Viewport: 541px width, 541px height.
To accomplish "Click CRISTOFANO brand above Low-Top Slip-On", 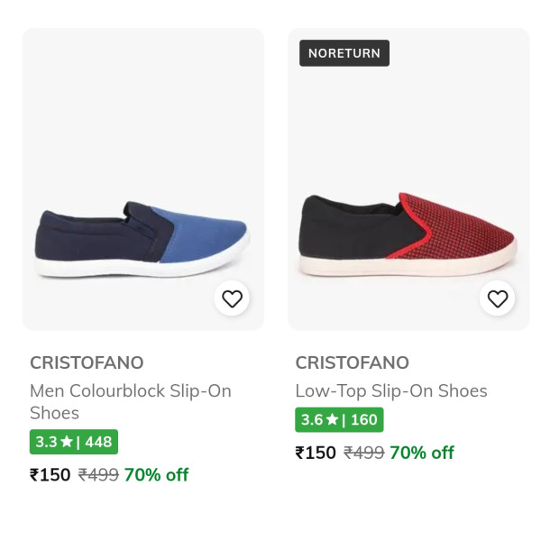I will click(x=352, y=362).
